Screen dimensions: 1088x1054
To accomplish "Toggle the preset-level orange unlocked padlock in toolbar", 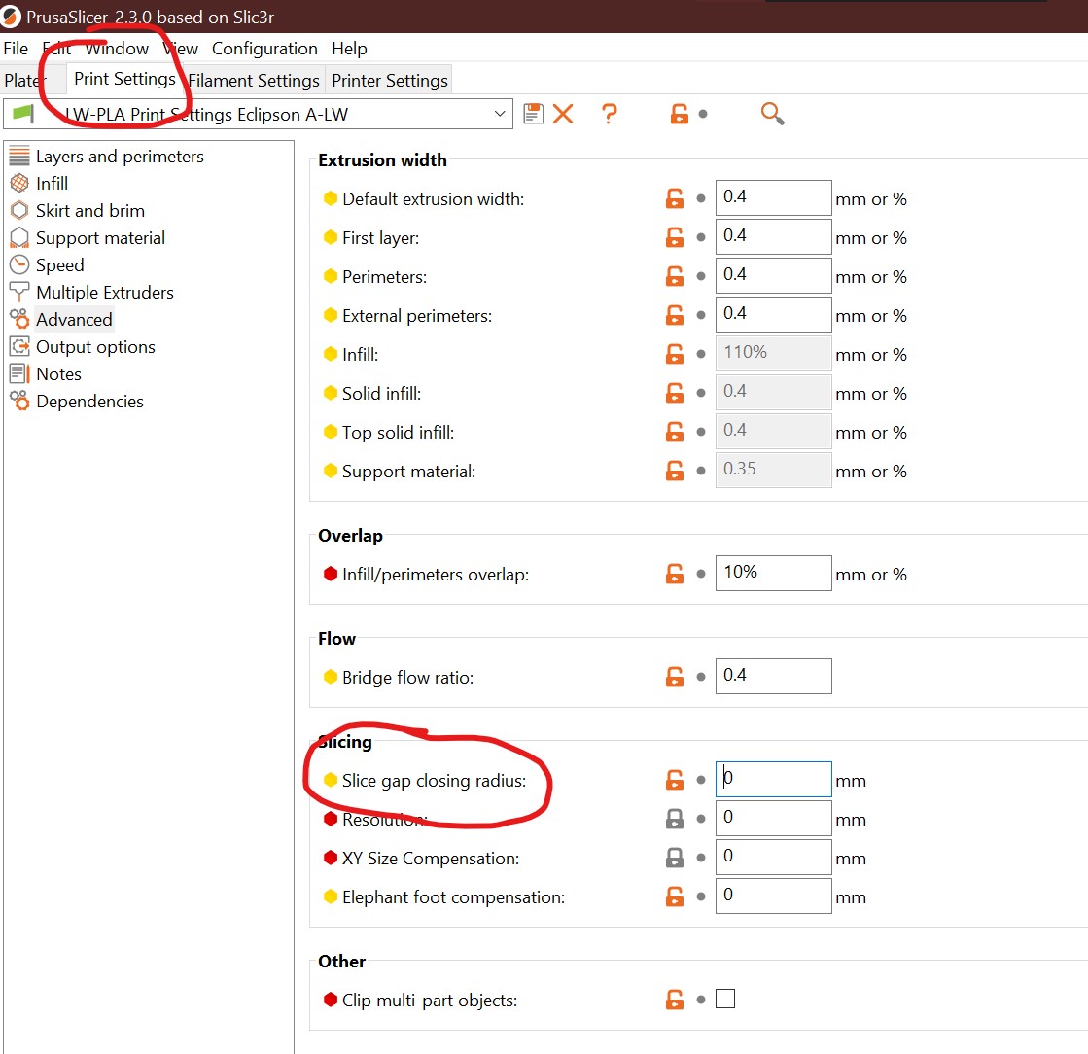I will point(680,114).
